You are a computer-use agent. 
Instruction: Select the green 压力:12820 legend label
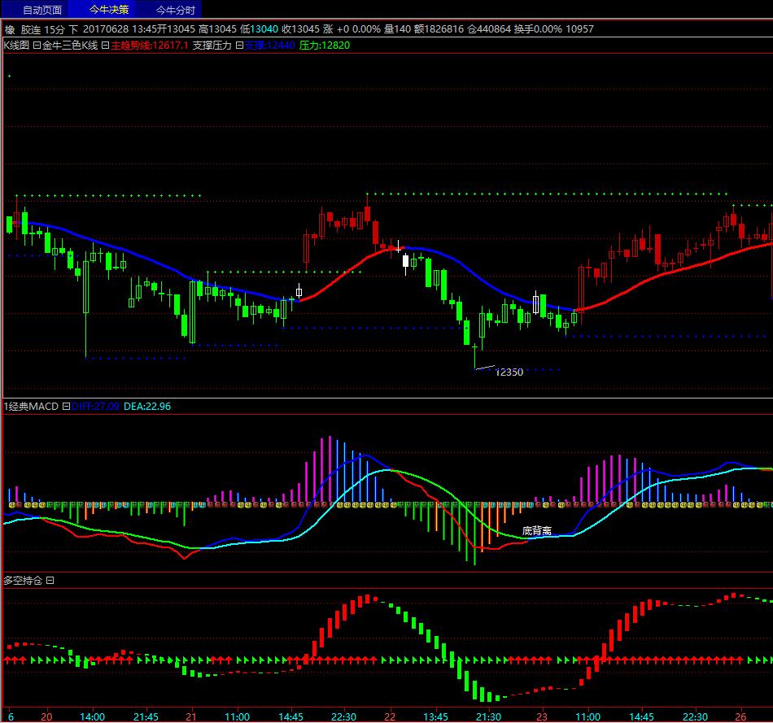tap(325, 46)
